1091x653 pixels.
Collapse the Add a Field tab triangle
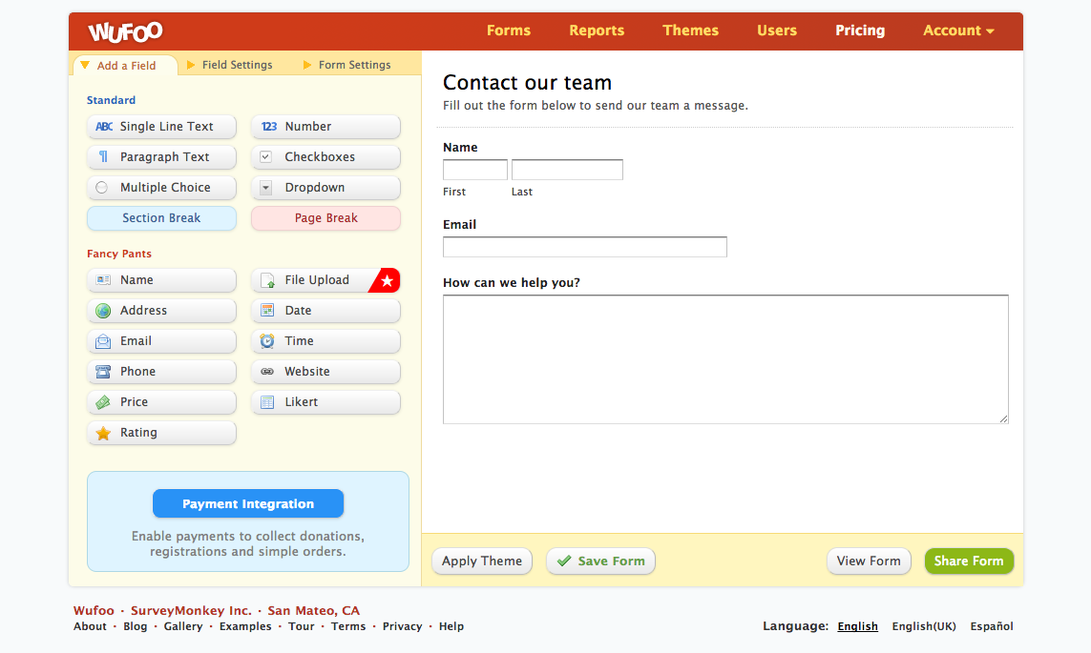pos(85,65)
